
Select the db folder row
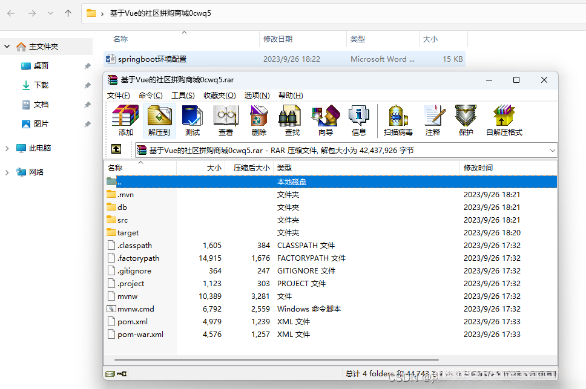(331, 207)
